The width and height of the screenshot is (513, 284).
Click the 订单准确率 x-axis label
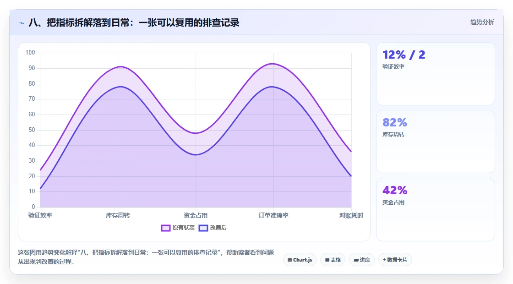click(273, 216)
